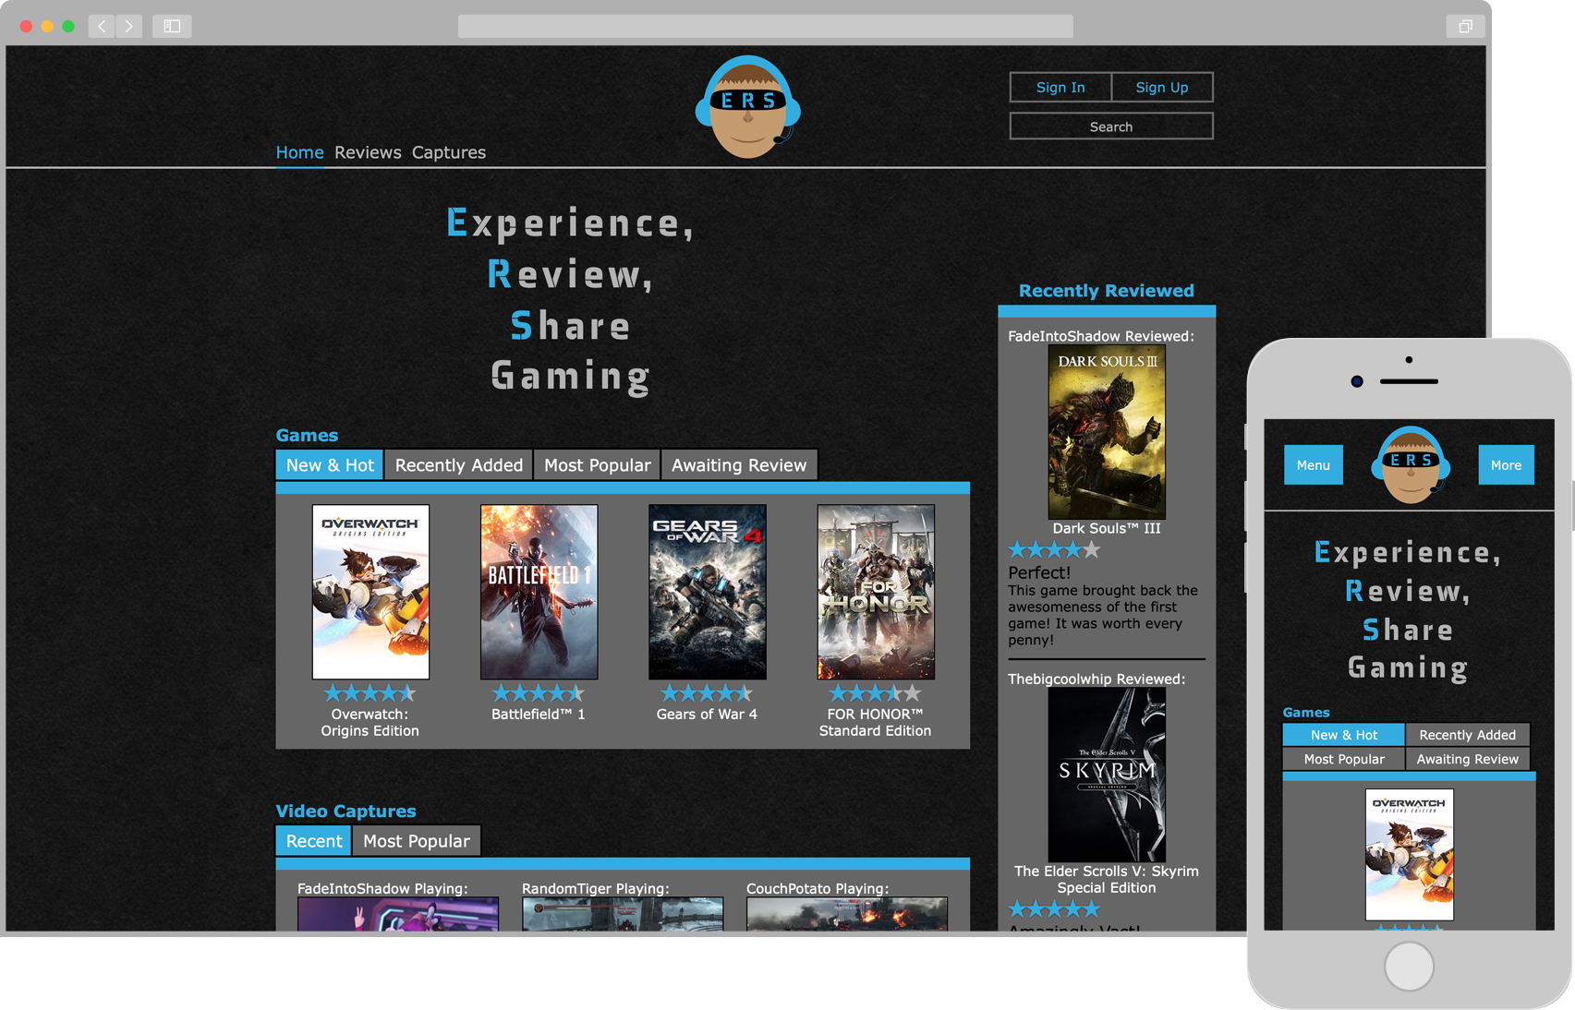The image size is (1575, 1010).
Task: Click the five-star rating under Gears of War 4
Action: pos(707,691)
